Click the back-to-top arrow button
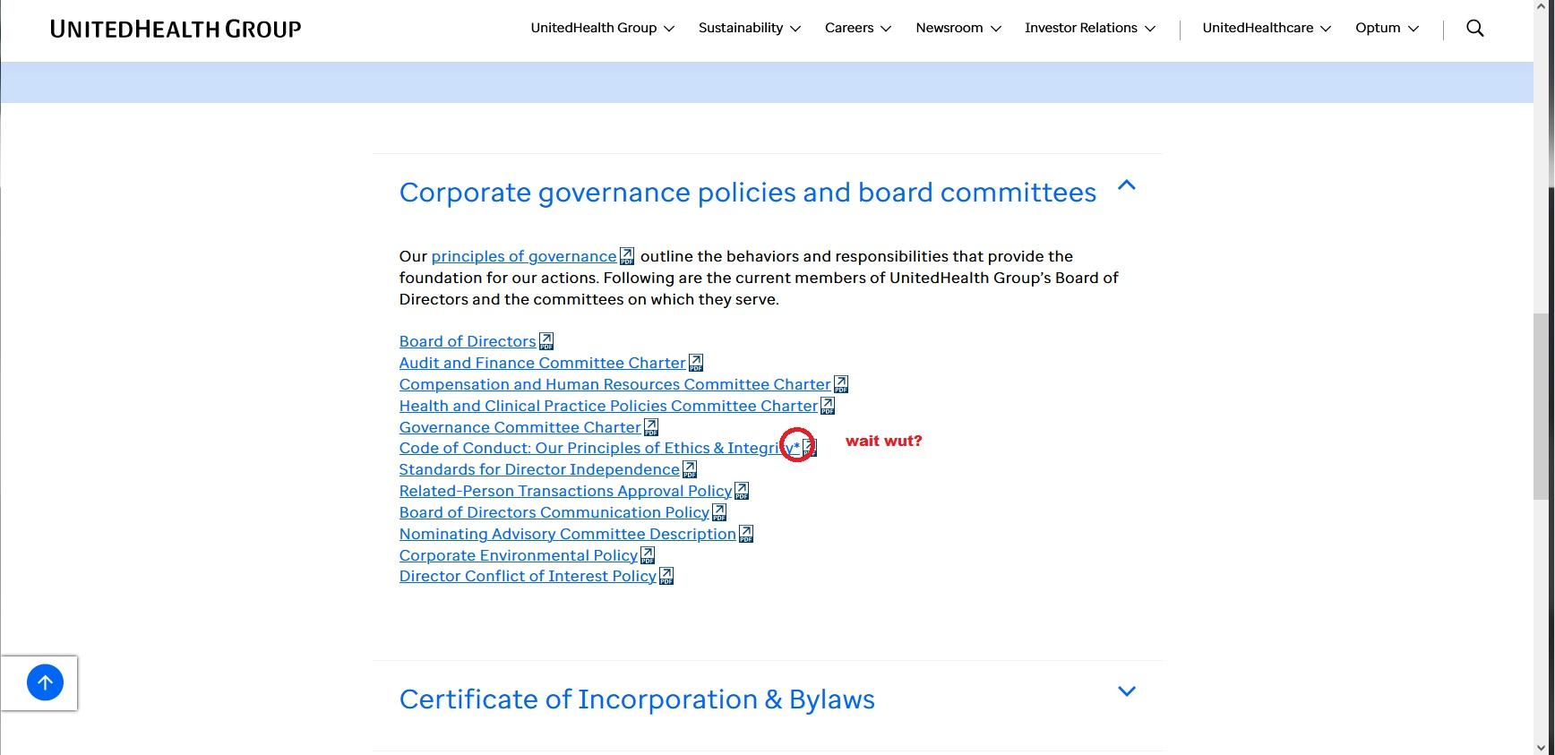This screenshot has height=755, width=1555. (45, 682)
